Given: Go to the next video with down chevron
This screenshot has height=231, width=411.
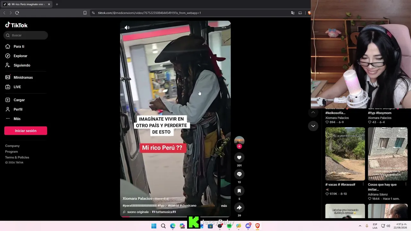Looking at the screenshot, I should point(313,126).
